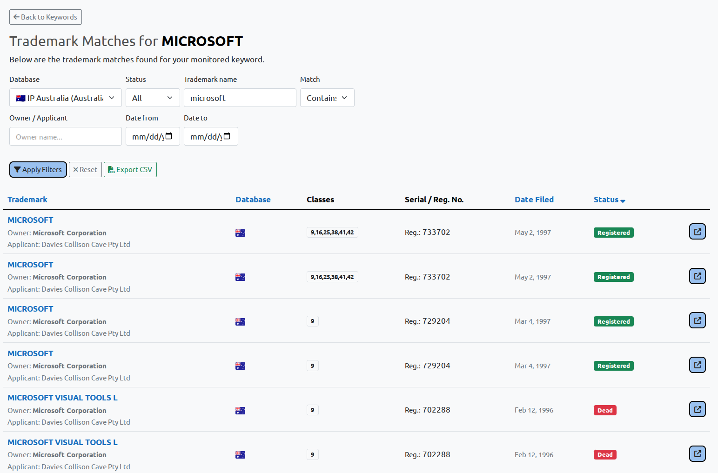
Task: Open the calendar picker in Date to field
Action: click(227, 136)
